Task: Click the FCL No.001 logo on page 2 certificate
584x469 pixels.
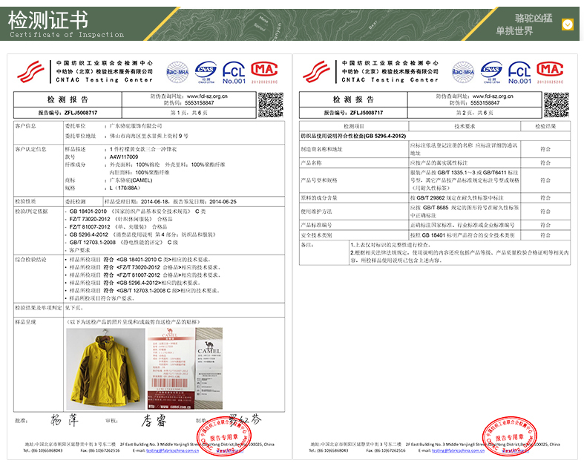Action: tap(519, 73)
